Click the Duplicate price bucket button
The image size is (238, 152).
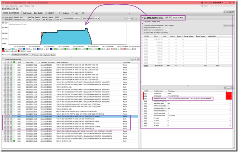pyautogui.click(x=46, y=55)
